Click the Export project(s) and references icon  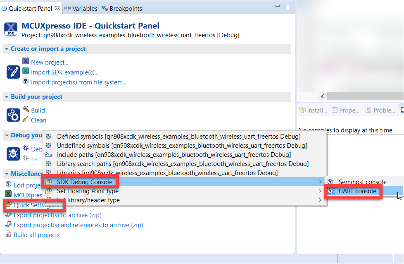tap(9, 224)
